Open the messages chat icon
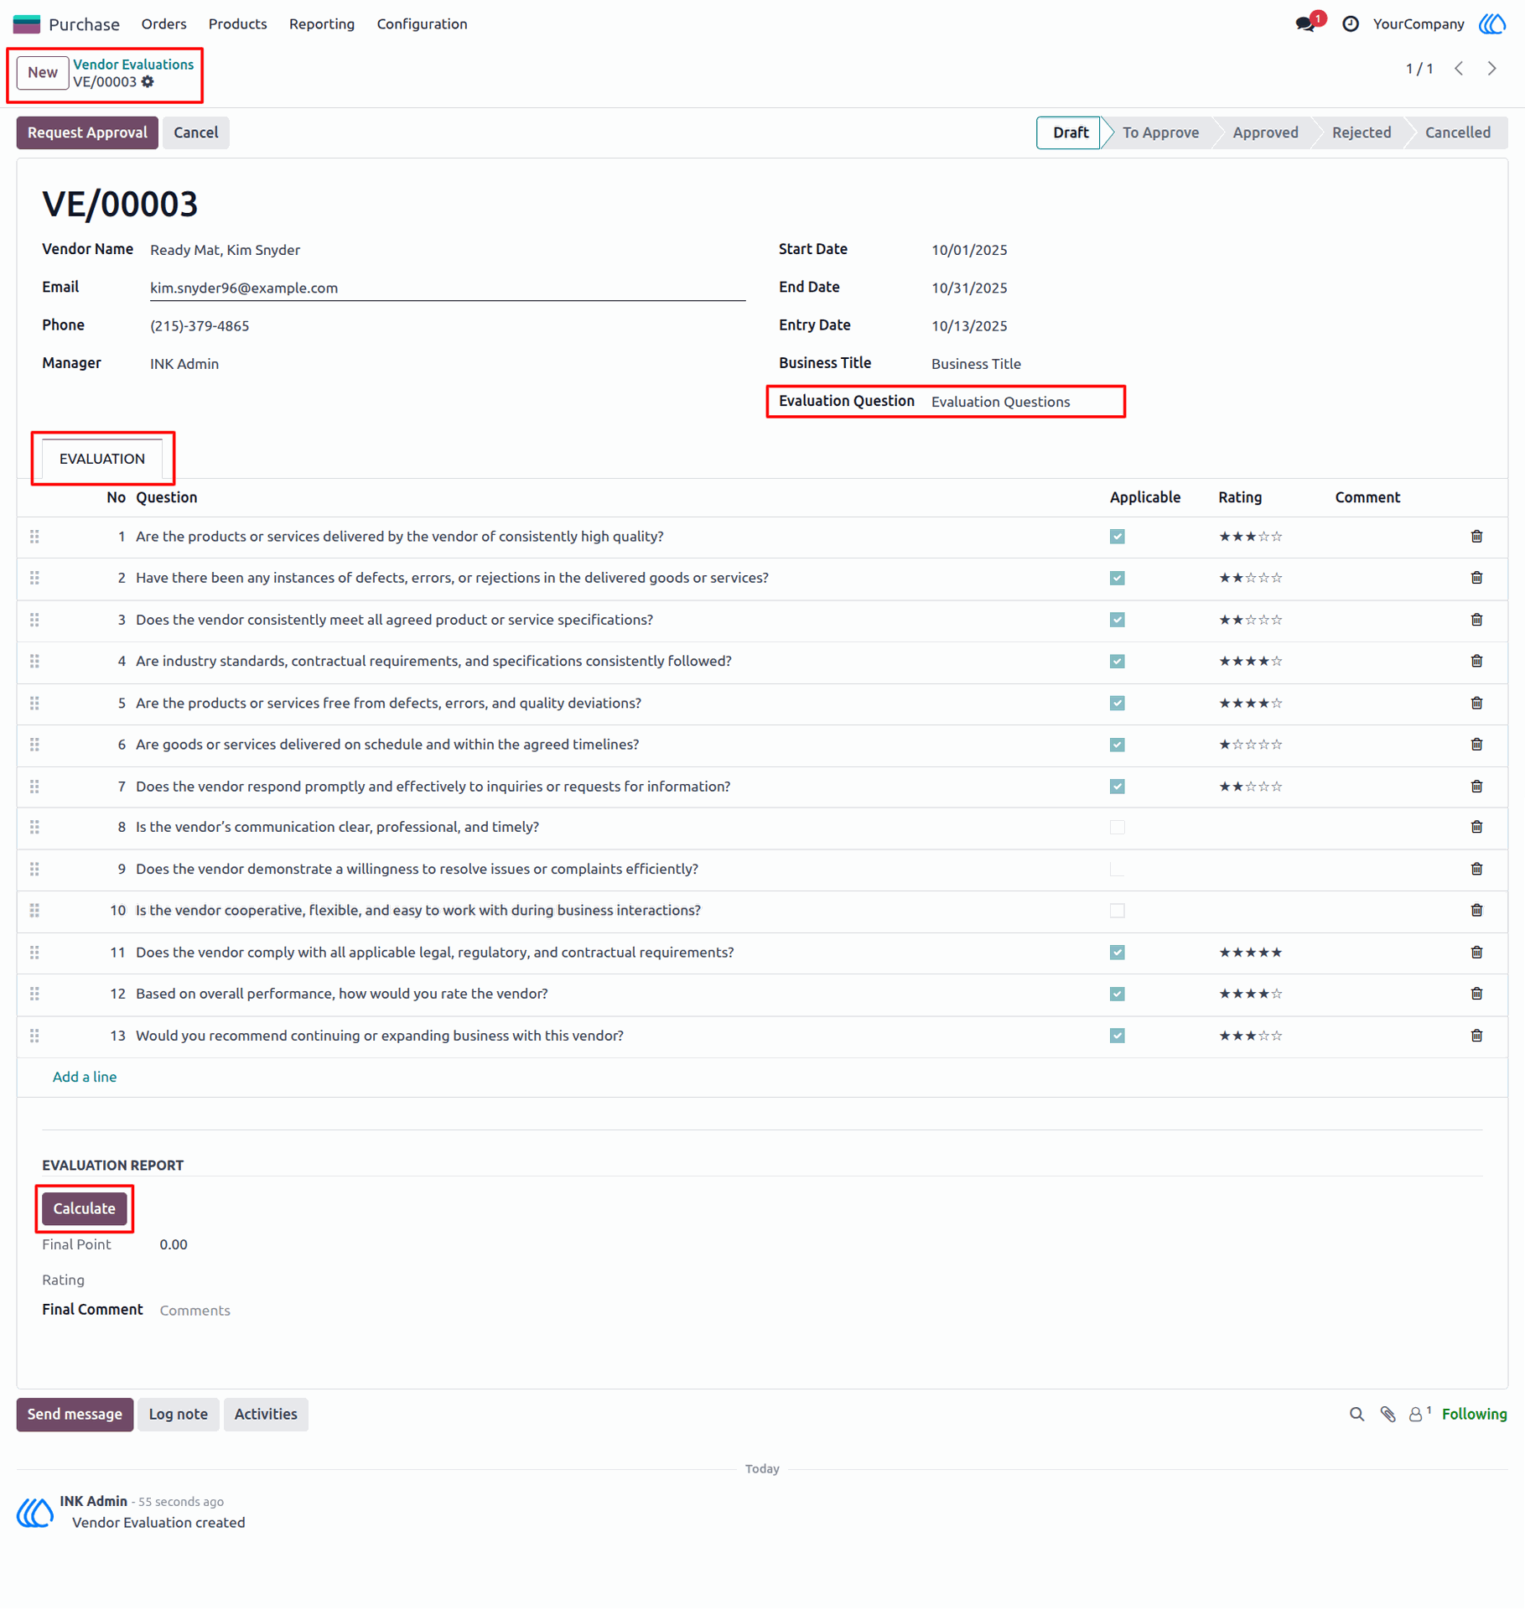 point(1305,24)
